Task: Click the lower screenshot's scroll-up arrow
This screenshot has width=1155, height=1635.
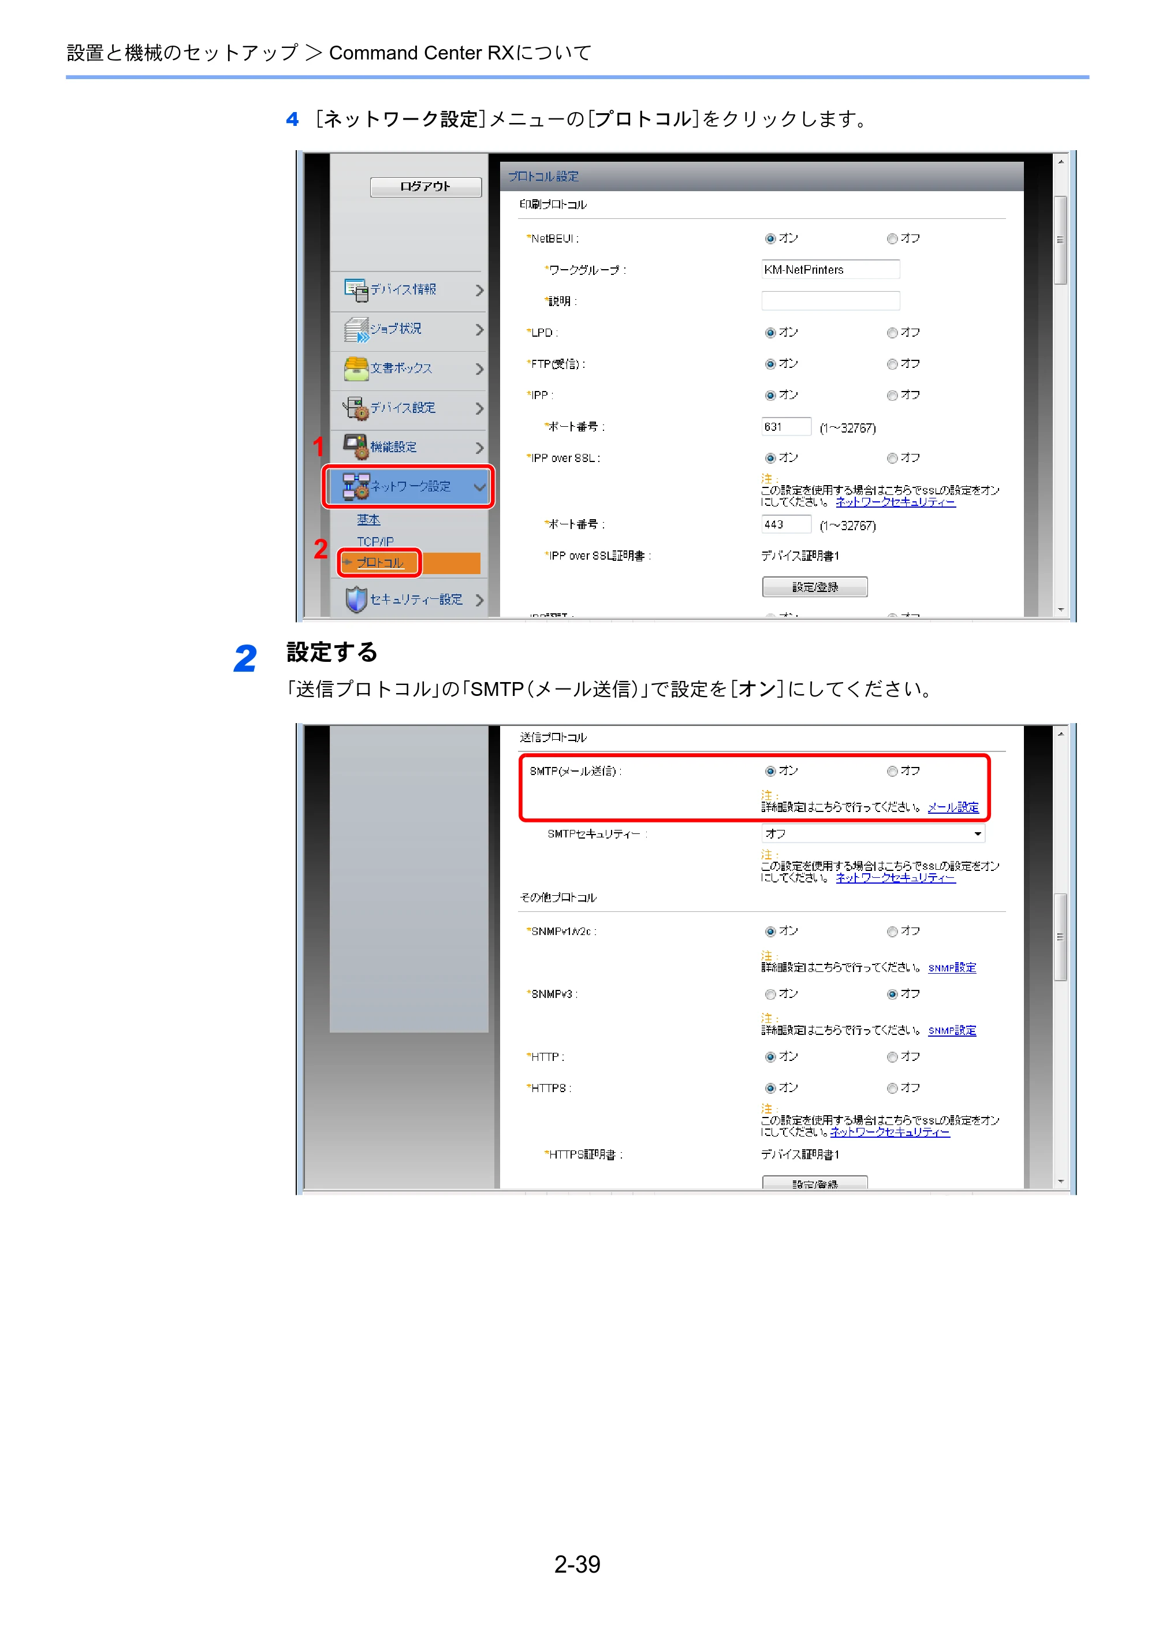Action: pyautogui.click(x=1060, y=733)
